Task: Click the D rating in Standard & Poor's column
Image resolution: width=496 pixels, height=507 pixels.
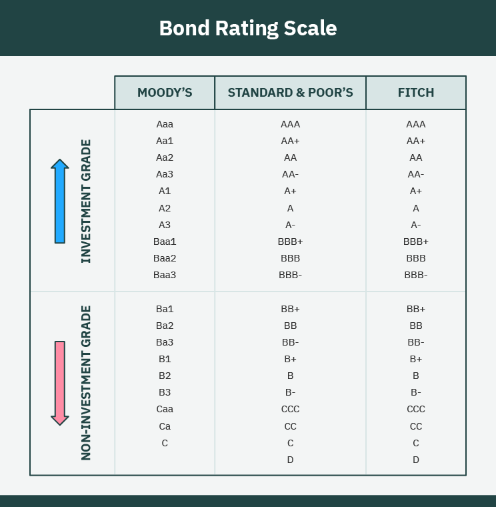Action: (x=290, y=460)
